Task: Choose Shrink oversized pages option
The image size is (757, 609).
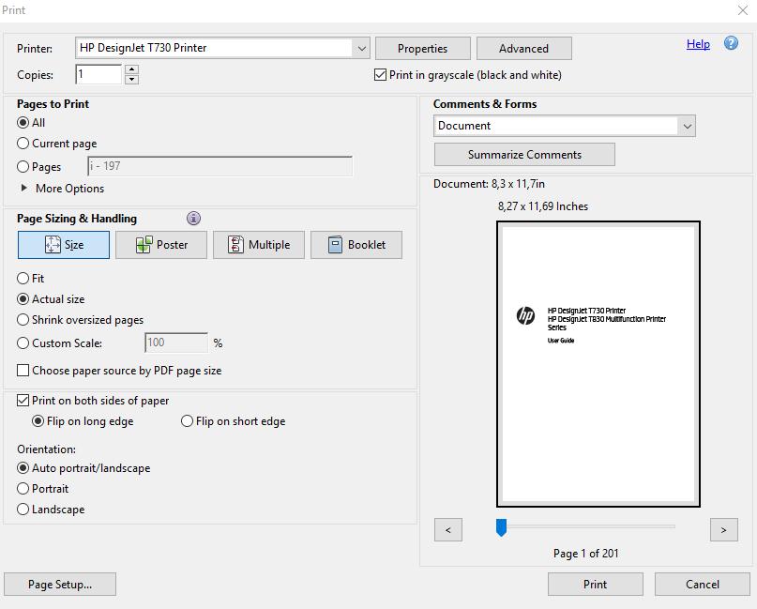Action: 23,320
